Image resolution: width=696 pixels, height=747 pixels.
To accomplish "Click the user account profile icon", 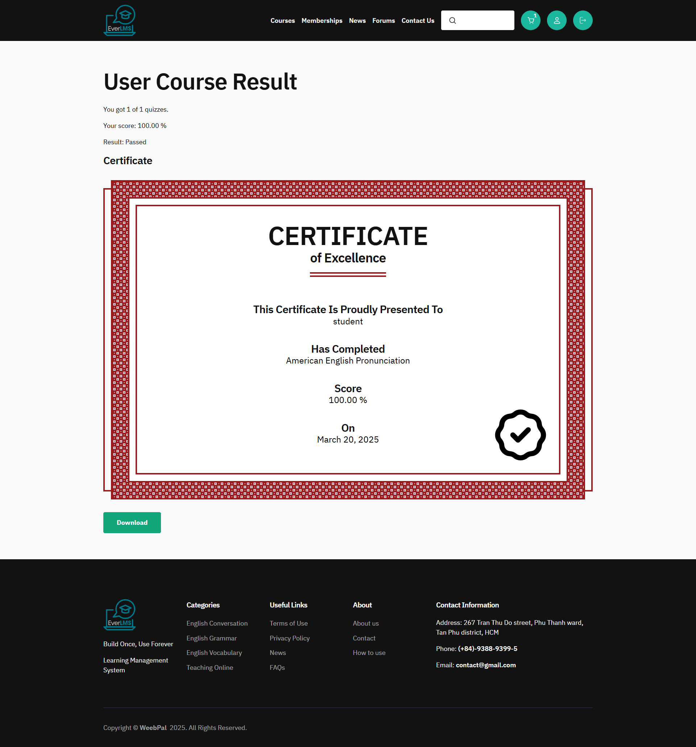I will pos(556,20).
